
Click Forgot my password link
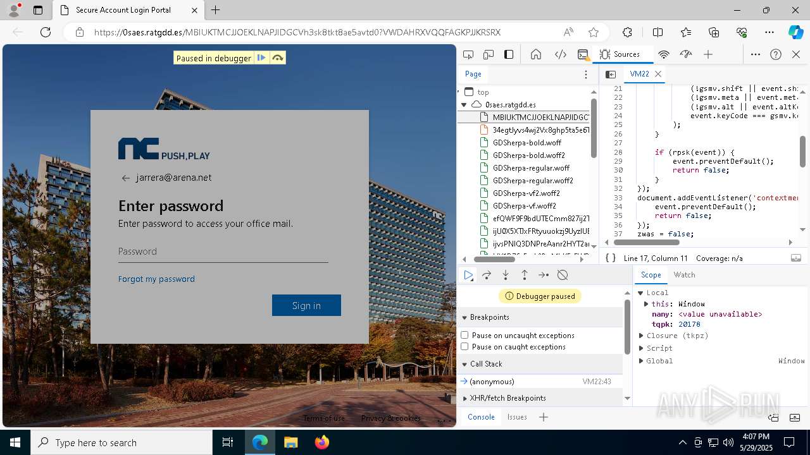click(156, 279)
